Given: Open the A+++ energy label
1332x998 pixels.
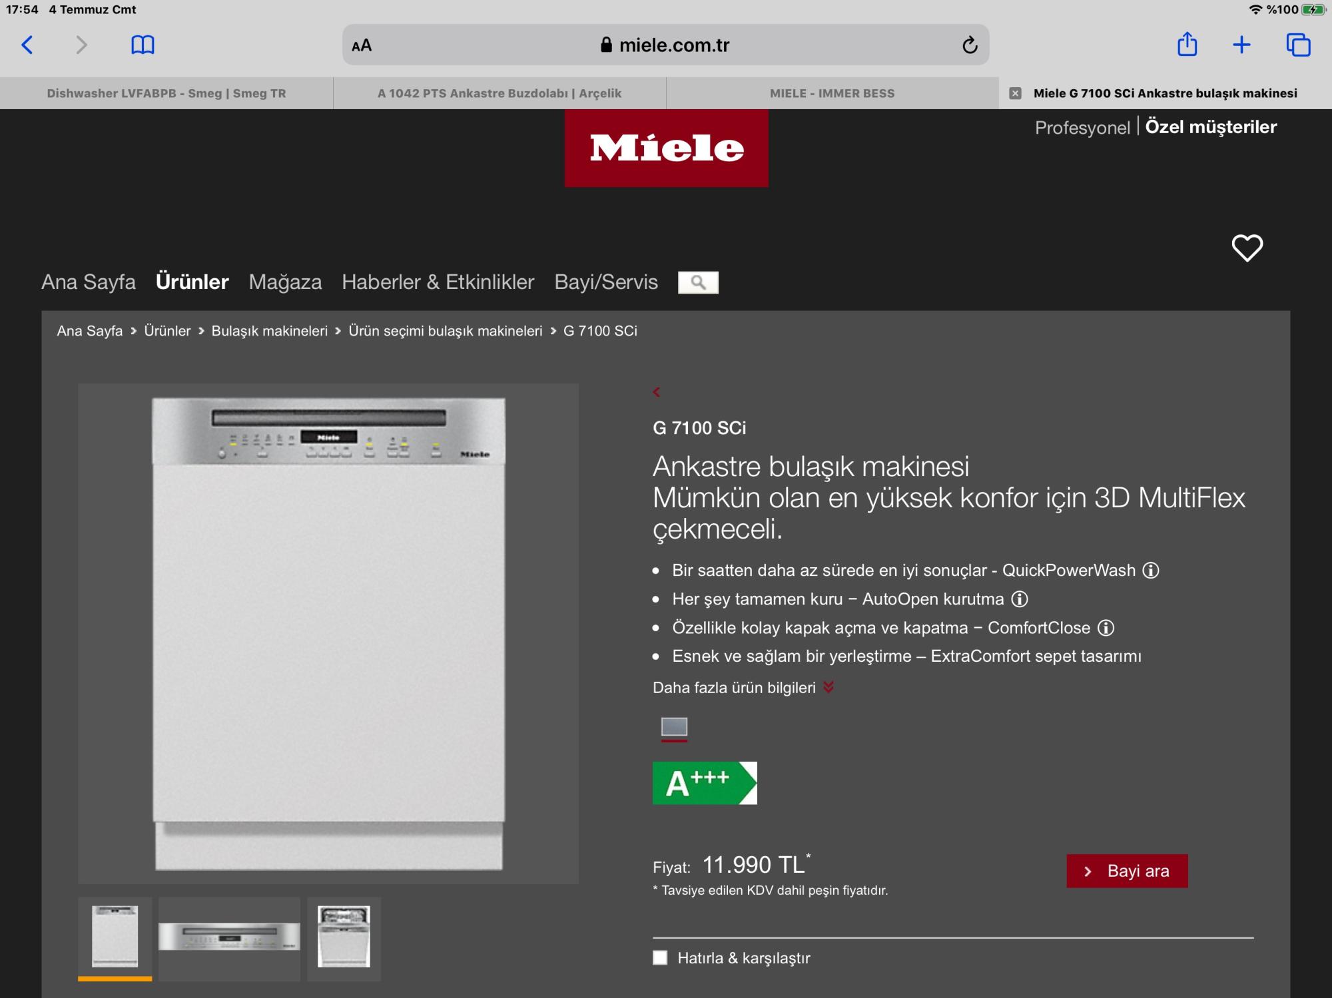Looking at the screenshot, I should click(705, 783).
